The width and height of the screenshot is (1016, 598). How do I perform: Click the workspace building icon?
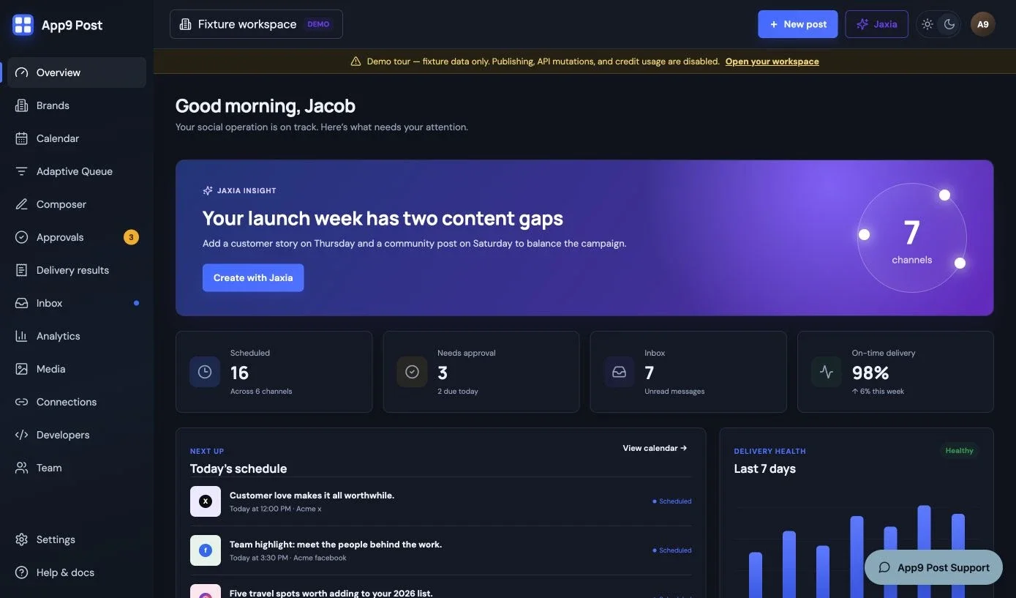tap(186, 24)
